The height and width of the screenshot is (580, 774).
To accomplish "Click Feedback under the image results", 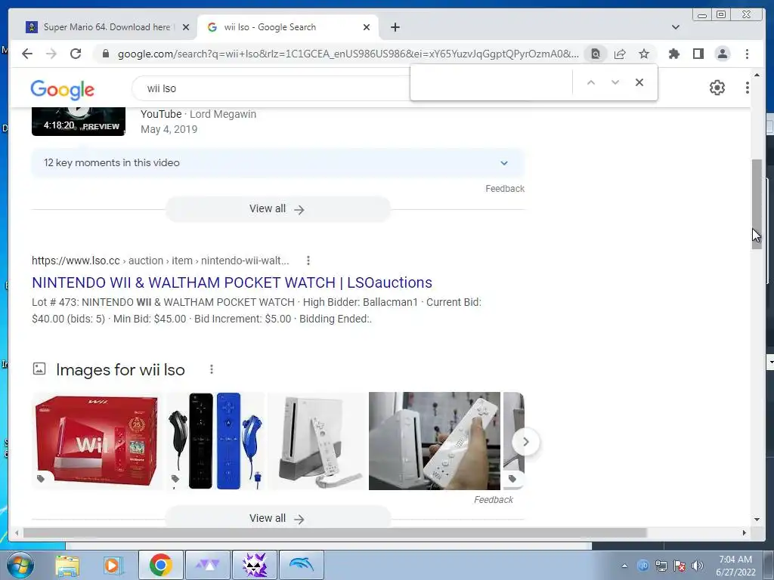I will (x=493, y=500).
